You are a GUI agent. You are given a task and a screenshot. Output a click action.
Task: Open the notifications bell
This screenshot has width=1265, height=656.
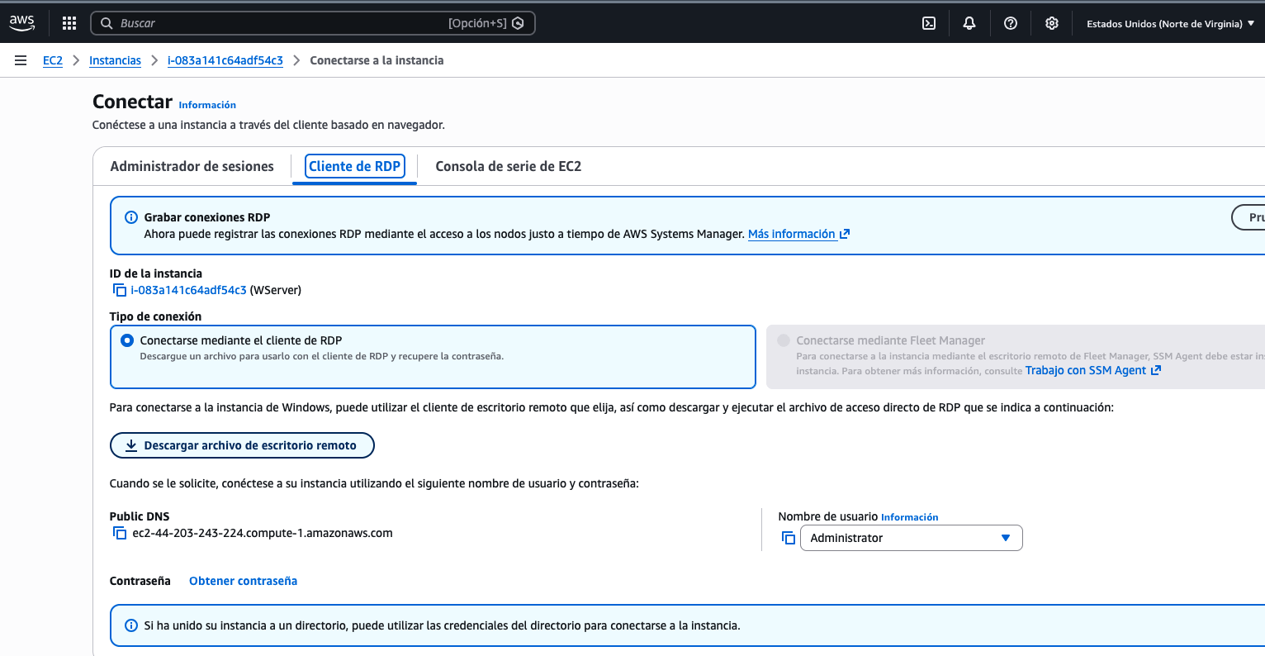pyautogui.click(x=969, y=23)
